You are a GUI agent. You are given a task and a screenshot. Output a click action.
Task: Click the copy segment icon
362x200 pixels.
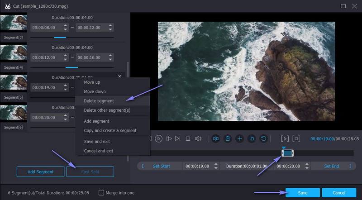click(252, 138)
